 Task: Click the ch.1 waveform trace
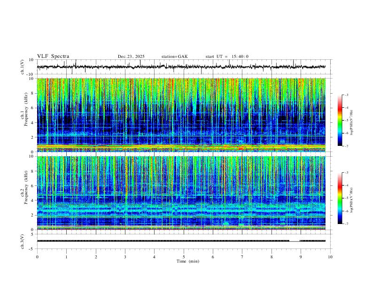pyautogui.click(x=181, y=67)
